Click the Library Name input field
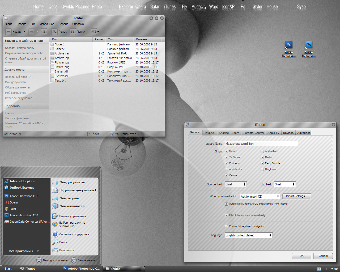Image resolution: width=340 pixels, height=272 pixels. pos(261,144)
